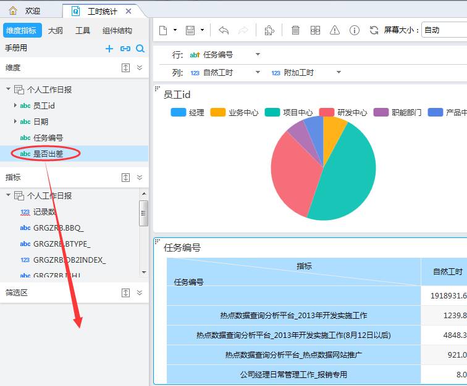Select the 工时统计 document tab
This screenshot has width=467, height=386.
click(x=102, y=11)
